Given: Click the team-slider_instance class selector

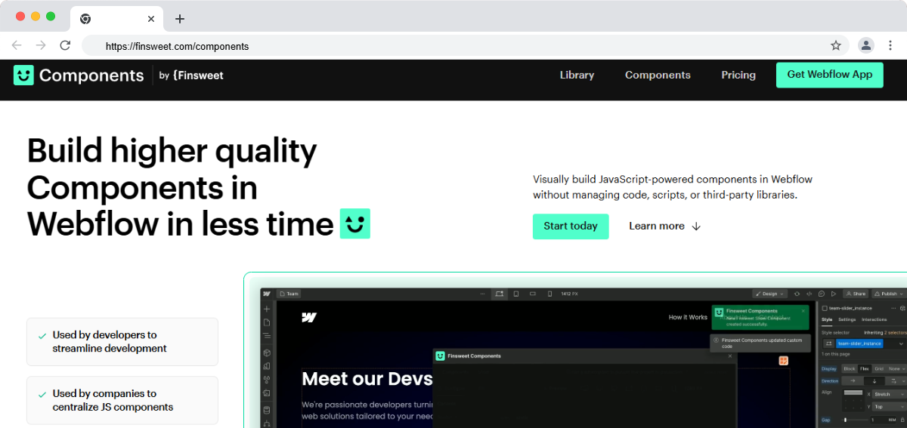Looking at the screenshot, I should 859,343.
